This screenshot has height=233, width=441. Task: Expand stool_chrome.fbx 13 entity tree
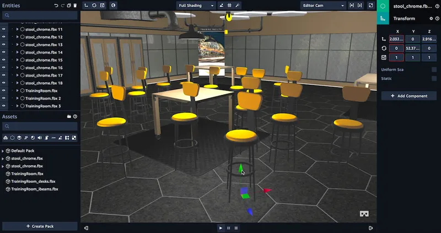(x=18, y=45)
